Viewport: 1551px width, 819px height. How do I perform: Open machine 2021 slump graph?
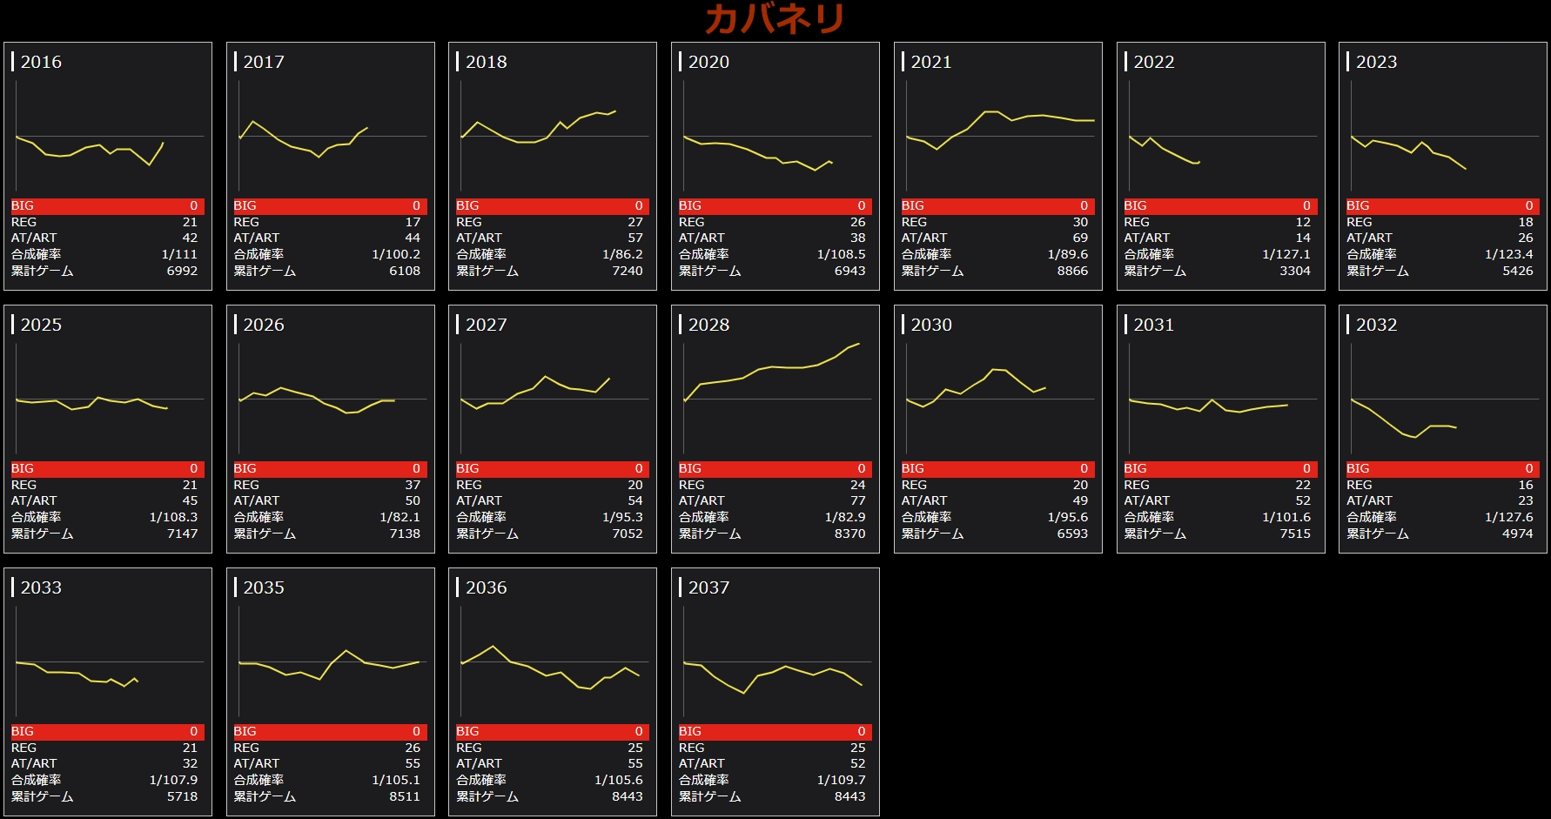pyautogui.click(x=1000, y=136)
